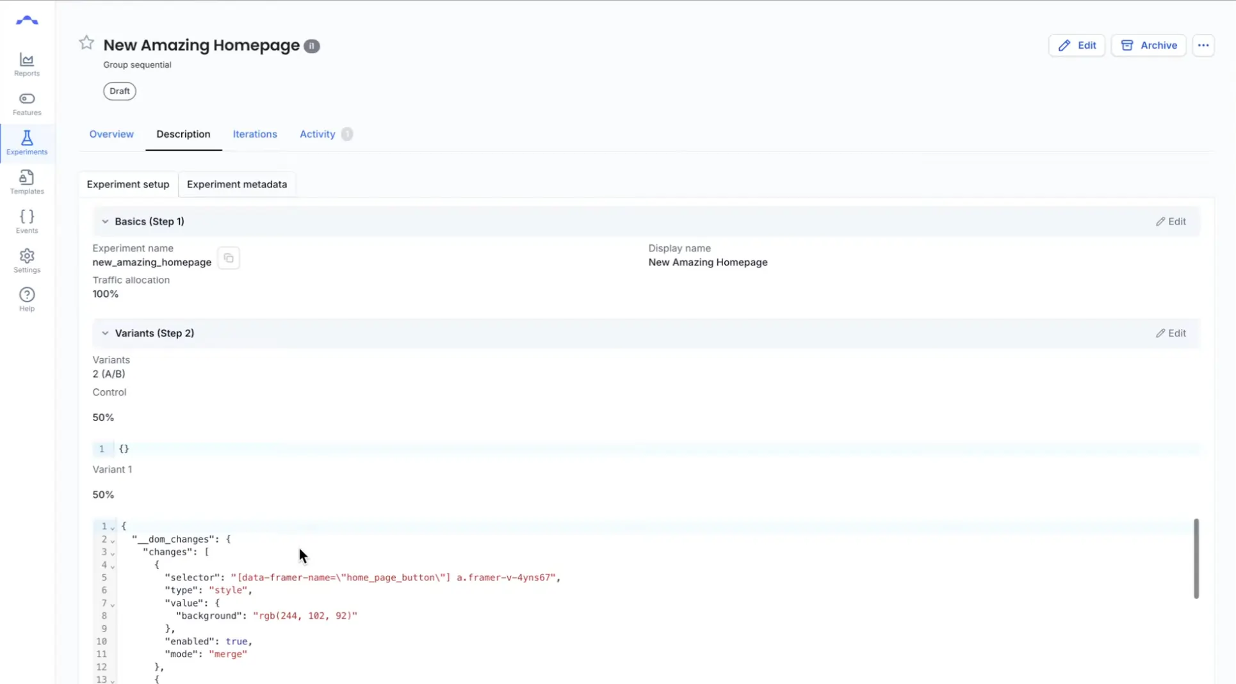Go to Features in the sidebar
Image resolution: width=1236 pixels, height=684 pixels.
[x=27, y=104]
